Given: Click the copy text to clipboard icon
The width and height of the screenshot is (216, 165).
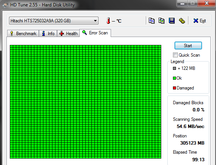Looking at the screenshot, I should pyautogui.click(x=151, y=21).
